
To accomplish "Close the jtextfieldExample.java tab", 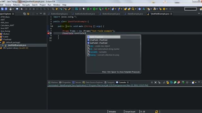I will pos(171,14).
